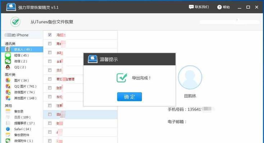Click the 确定 button in the dialog
Screen dimensions: 264x143
click(x=129, y=97)
